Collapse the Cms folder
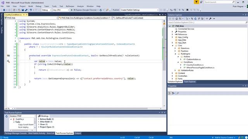Image resolution: width=248 pixels, height=139 pixels. click(x=172, y=46)
